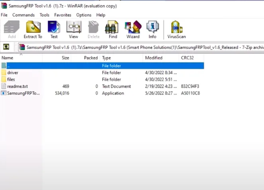Sort by Modified column header

[161, 58]
